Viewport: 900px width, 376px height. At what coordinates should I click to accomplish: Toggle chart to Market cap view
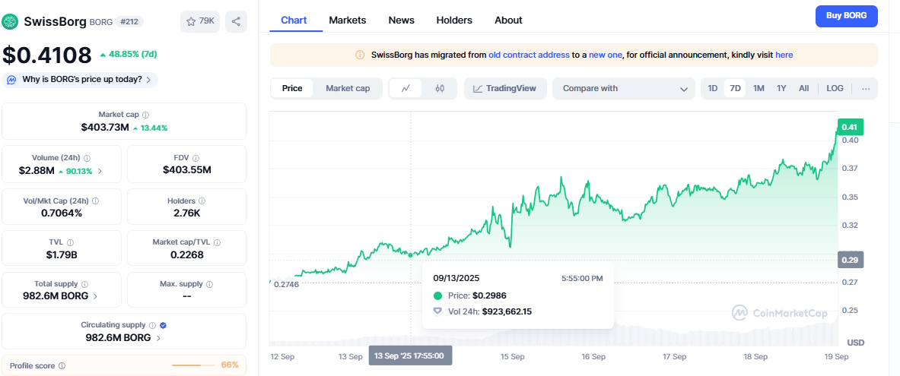348,88
